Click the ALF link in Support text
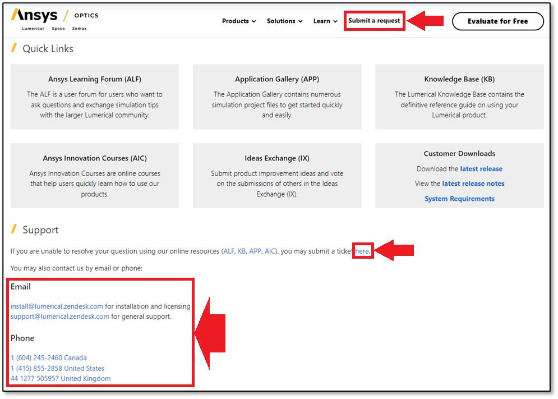The width and height of the screenshot is (558, 399). [229, 251]
